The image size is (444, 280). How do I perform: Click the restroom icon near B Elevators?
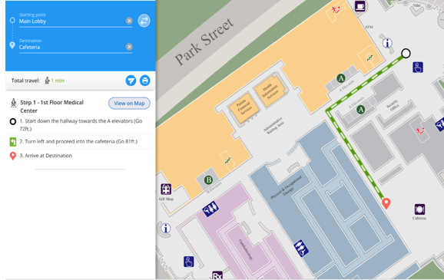pyautogui.click(x=210, y=209)
